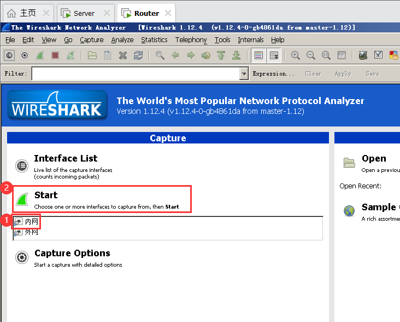Go back in packet history arrow

175,55
